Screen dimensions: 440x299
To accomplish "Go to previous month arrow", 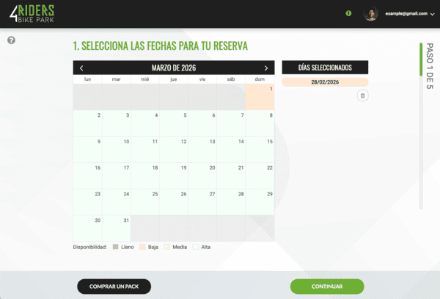I will [81, 68].
